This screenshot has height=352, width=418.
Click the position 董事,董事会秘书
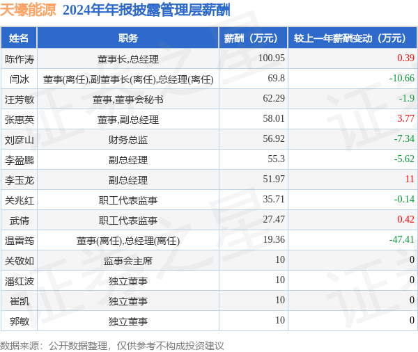coord(128,99)
